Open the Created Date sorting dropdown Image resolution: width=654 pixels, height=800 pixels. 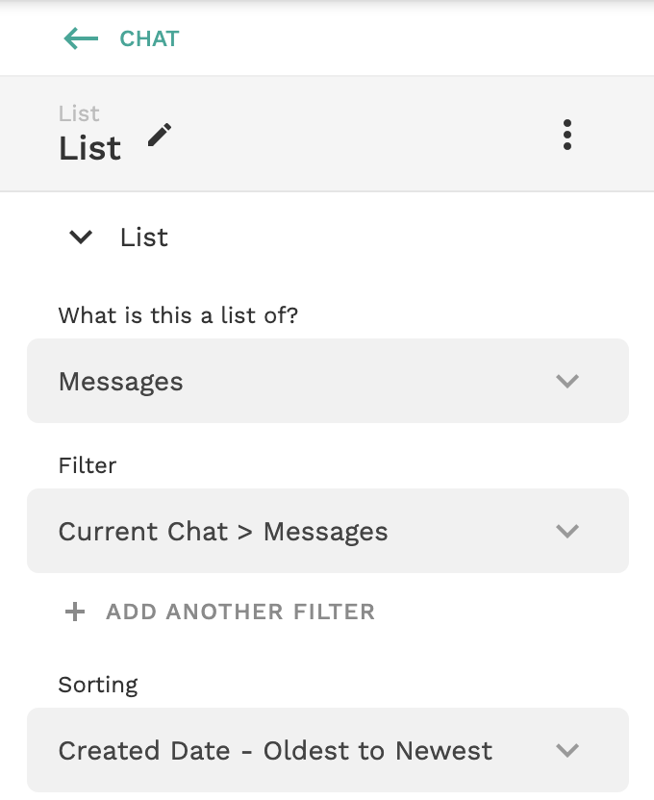click(x=328, y=750)
